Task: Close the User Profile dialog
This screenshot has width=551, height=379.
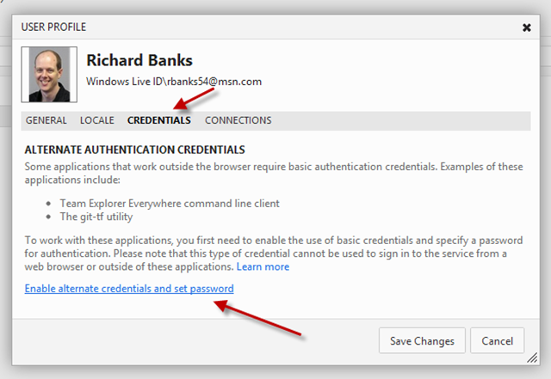Action: coord(526,28)
